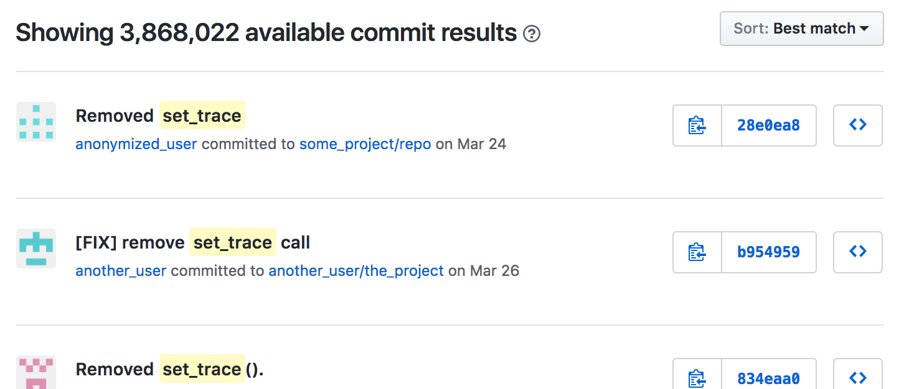The width and height of the screenshot is (909, 389).
Task: Browse repository at commit b954959
Action: coord(857,252)
